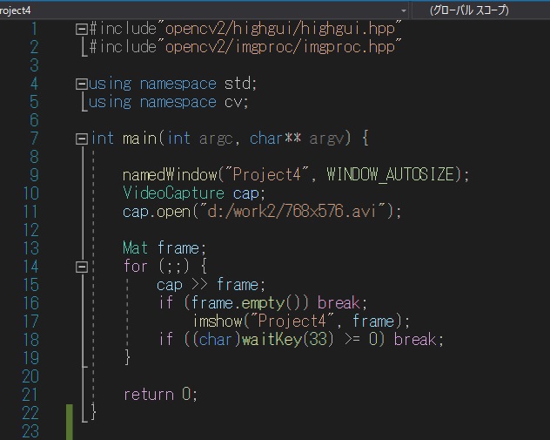
Task: Click the VideoCapture type name
Action: click(x=173, y=193)
